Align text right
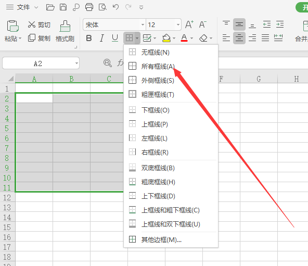 [x=252, y=38]
